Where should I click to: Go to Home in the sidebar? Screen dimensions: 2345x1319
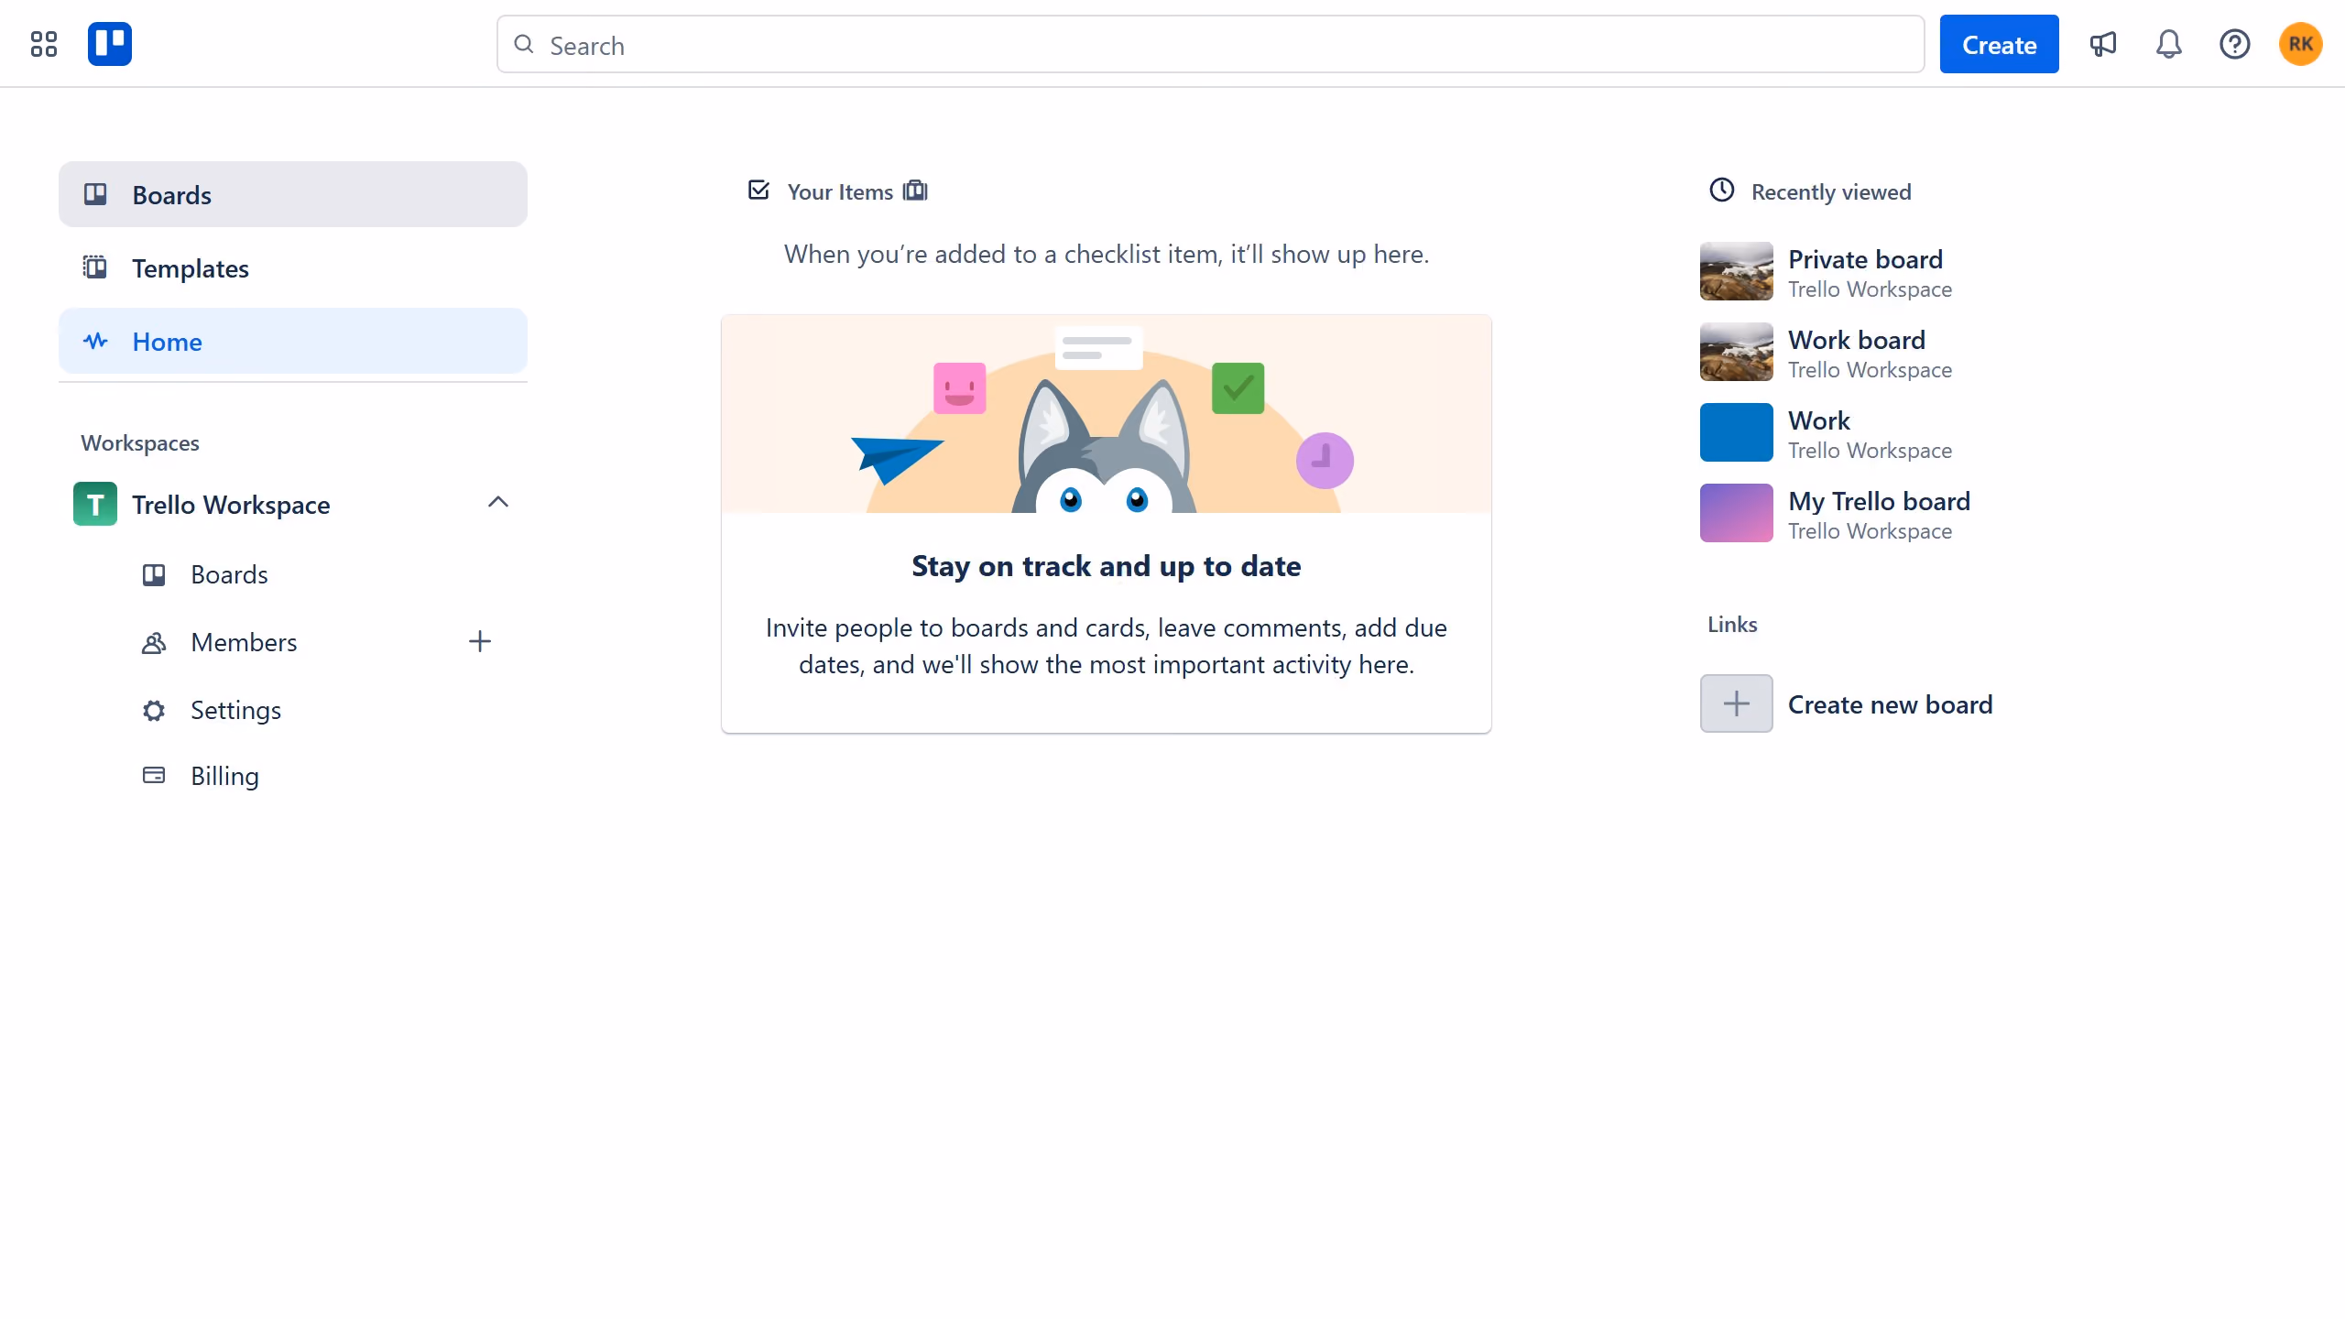[x=293, y=341]
